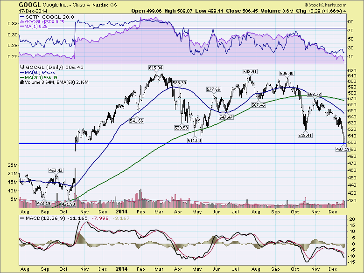Click the 453.43 price label
This screenshot has height=273, width=364.
click(56, 171)
